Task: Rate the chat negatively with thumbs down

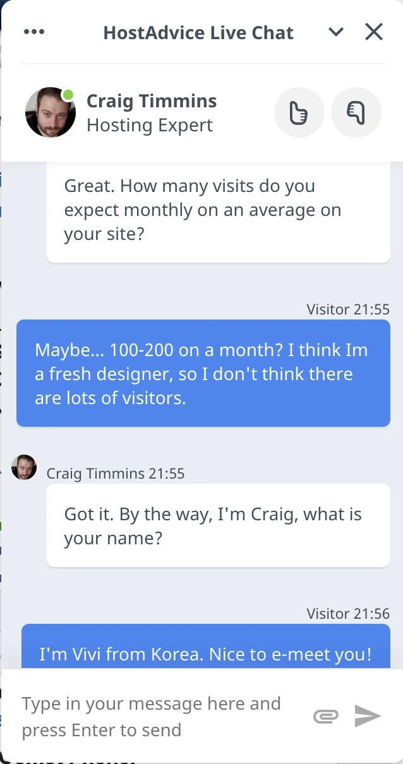Action: (x=356, y=112)
